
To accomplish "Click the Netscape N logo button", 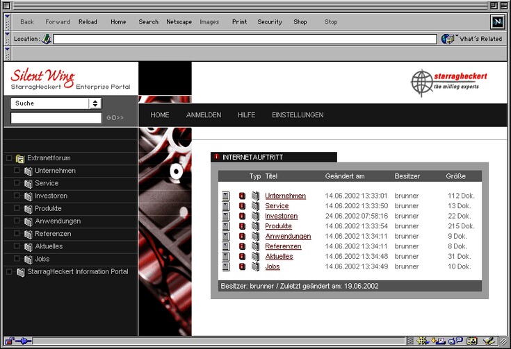I will (x=497, y=22).
